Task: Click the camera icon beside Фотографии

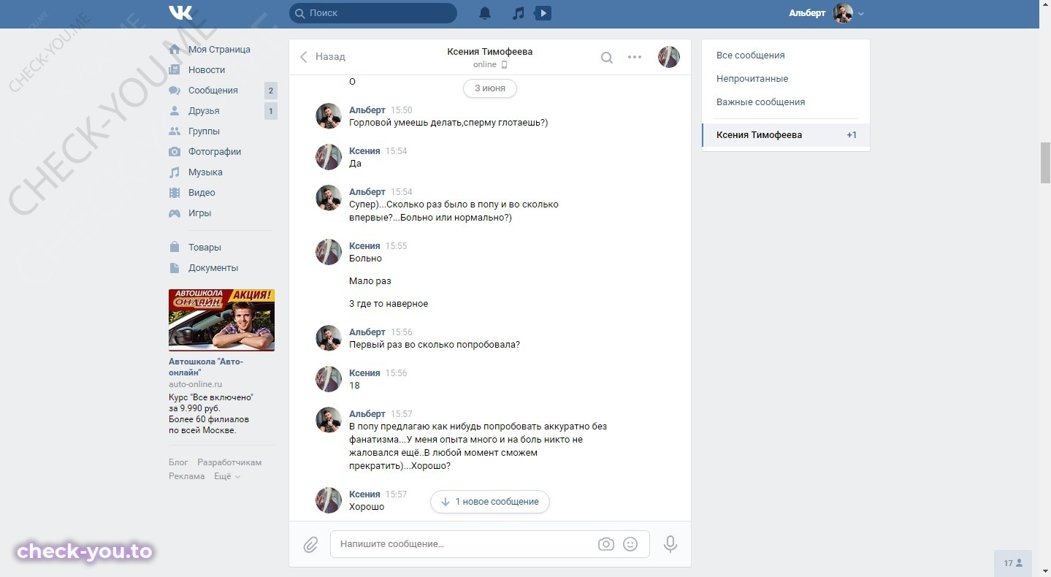Action: click(175, 152)
